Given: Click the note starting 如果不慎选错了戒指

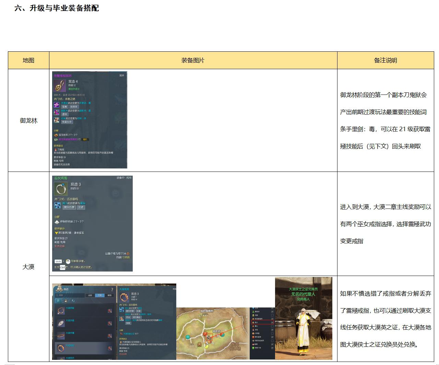Looking at the screenshot, I should coord(385,319).
